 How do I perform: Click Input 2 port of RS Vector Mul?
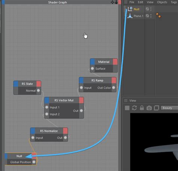(47, 114)
